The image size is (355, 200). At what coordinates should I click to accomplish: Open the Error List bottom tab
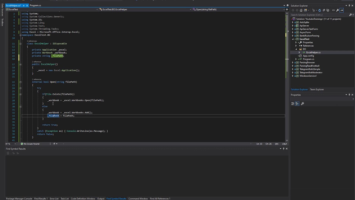(x=54, y=199)
